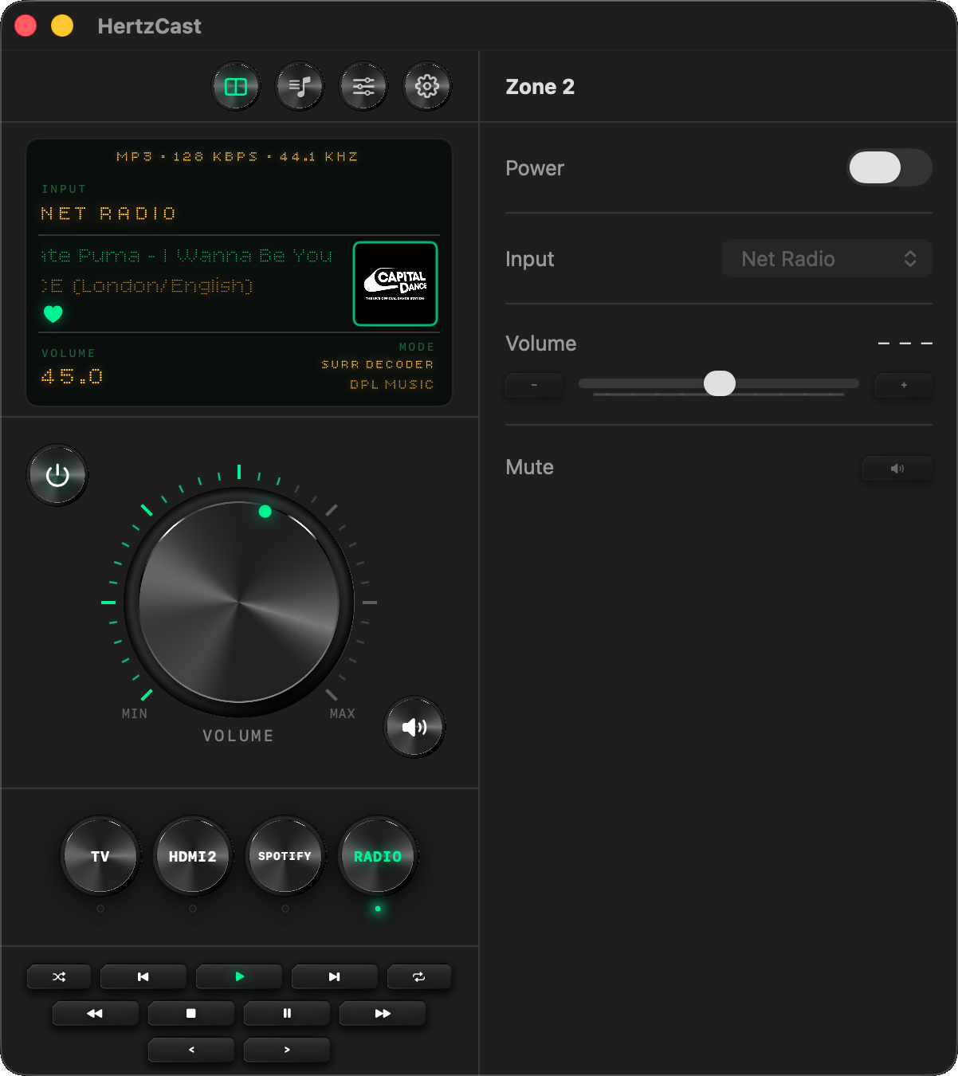Toggle Zone 2 mute button
The height and width of the screenshot is (1076, 958).
[897, 469]
